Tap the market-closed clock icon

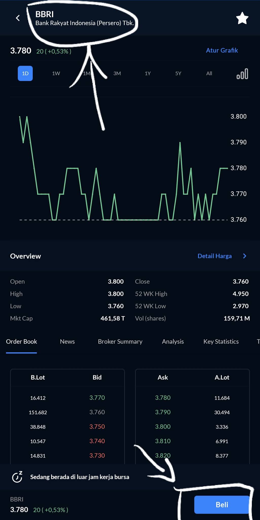(17, 477)
